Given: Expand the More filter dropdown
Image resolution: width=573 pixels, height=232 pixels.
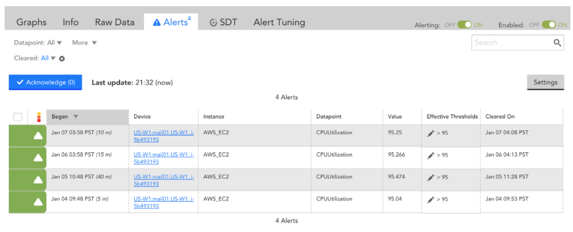Looking at the screenshot, I should pos(84,42).
